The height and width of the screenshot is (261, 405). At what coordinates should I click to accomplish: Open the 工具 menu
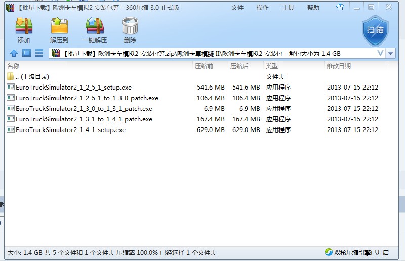click(288, 8)
